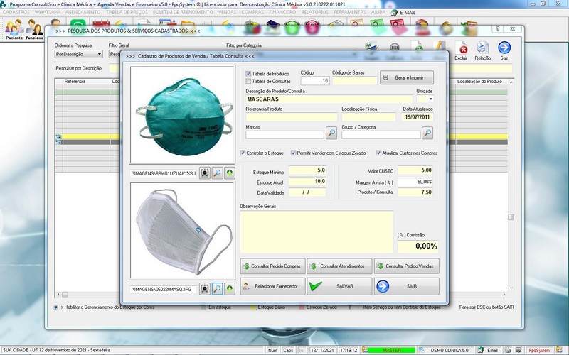The image size is (569, 355).
Task: Open the Marcas search magnifier
Action: [331, 133]
